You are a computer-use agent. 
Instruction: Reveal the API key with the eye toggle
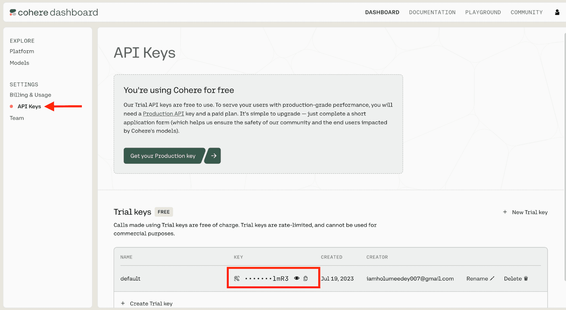click(x=297, y=278)
